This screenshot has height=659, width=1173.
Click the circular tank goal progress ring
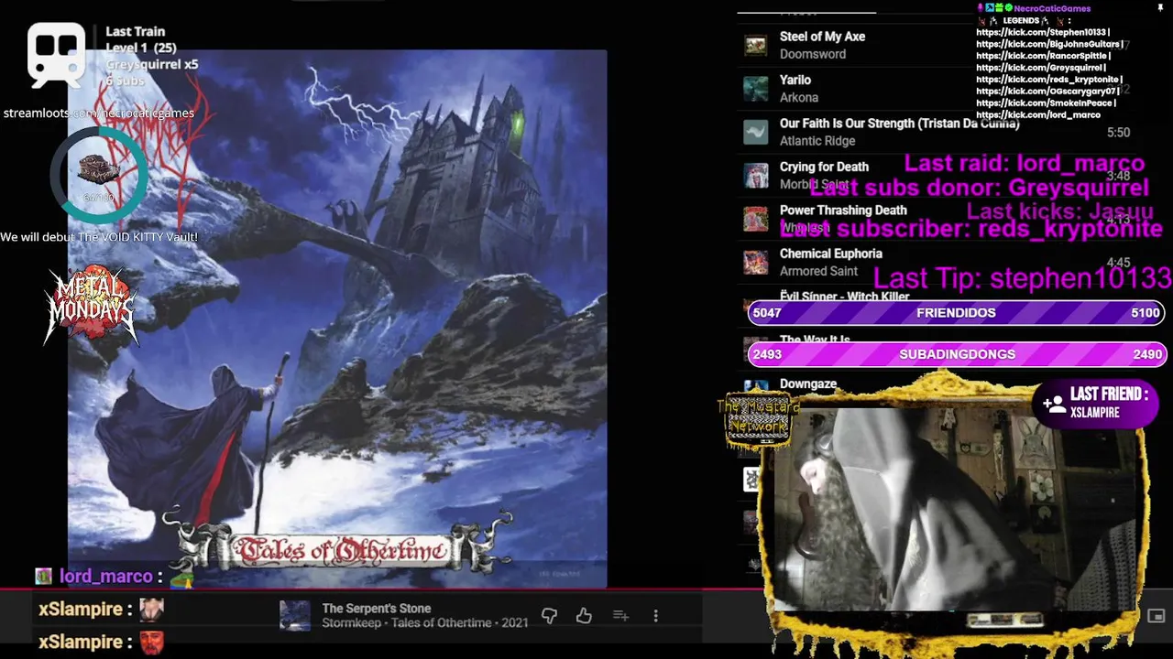[98, 174]
